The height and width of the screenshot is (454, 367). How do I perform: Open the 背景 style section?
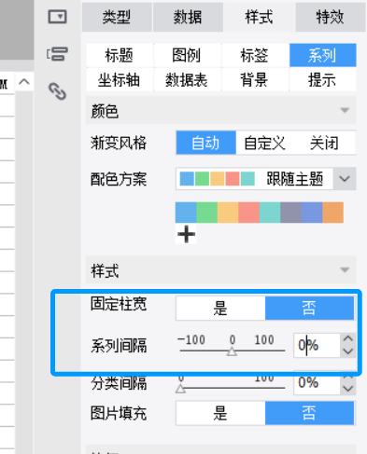pyautogui.click(x=255, y=80)
